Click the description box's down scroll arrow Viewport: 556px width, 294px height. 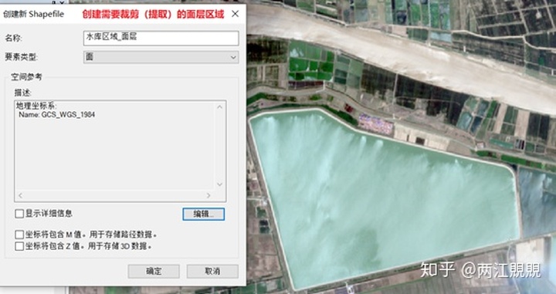219,184
